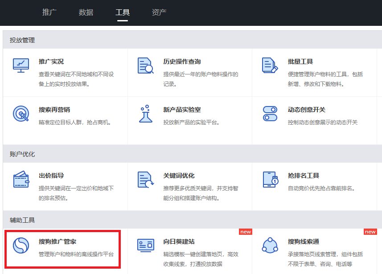Click the 抢排名工具 phone medal icon
Viewport: 382px width, 274px height.
tap(271, 180)
